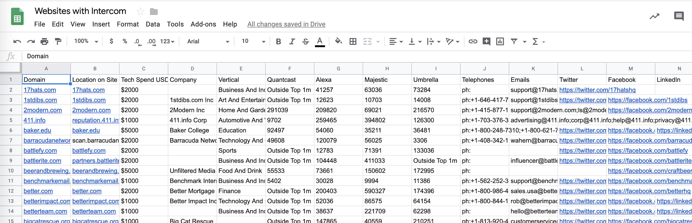
Task: Open the text color picker
Action: pyautogui.click(x=320, y=42)
